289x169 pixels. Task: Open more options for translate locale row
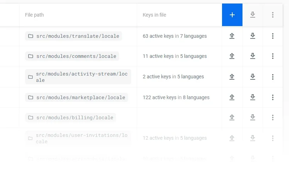pyautogui.click(x=273, y=36)
